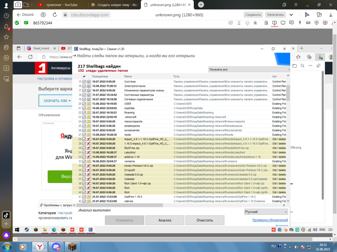Viewport: 337px width, 252px height.
Task: Toggle checkbox for the LabyMod row
Action: tap(84, 152)
